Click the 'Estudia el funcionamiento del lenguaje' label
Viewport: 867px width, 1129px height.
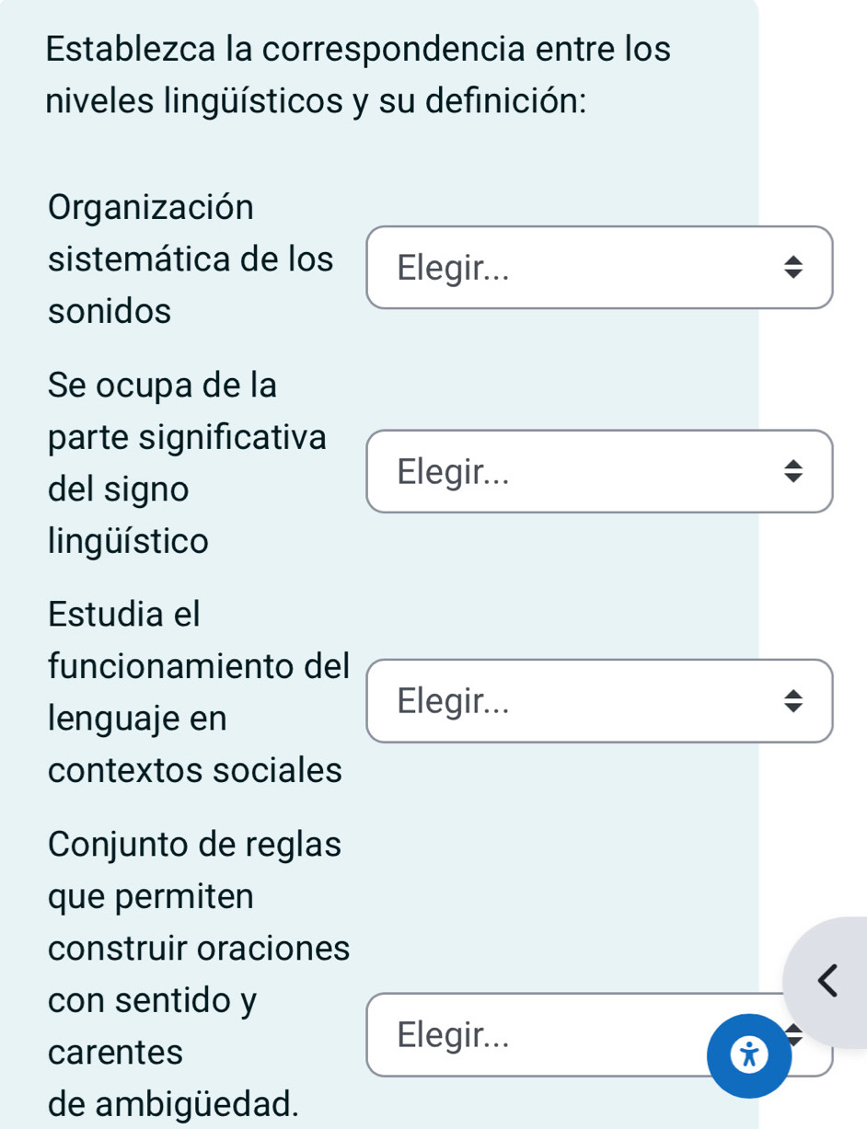[199, 692]
